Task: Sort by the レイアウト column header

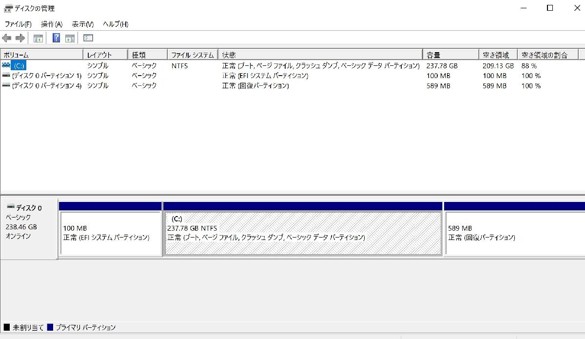Action: tap(105, 55)
